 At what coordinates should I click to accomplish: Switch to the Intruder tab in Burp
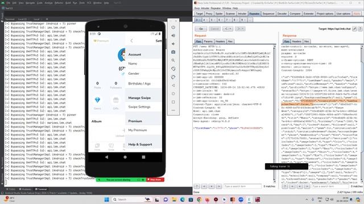click(x=242, y=14)
